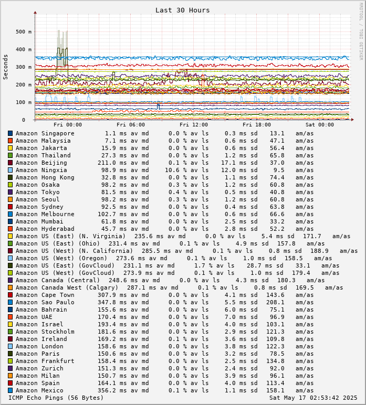Click the 'Fri 06:00' x-axis label

click(x=131, y=125)
